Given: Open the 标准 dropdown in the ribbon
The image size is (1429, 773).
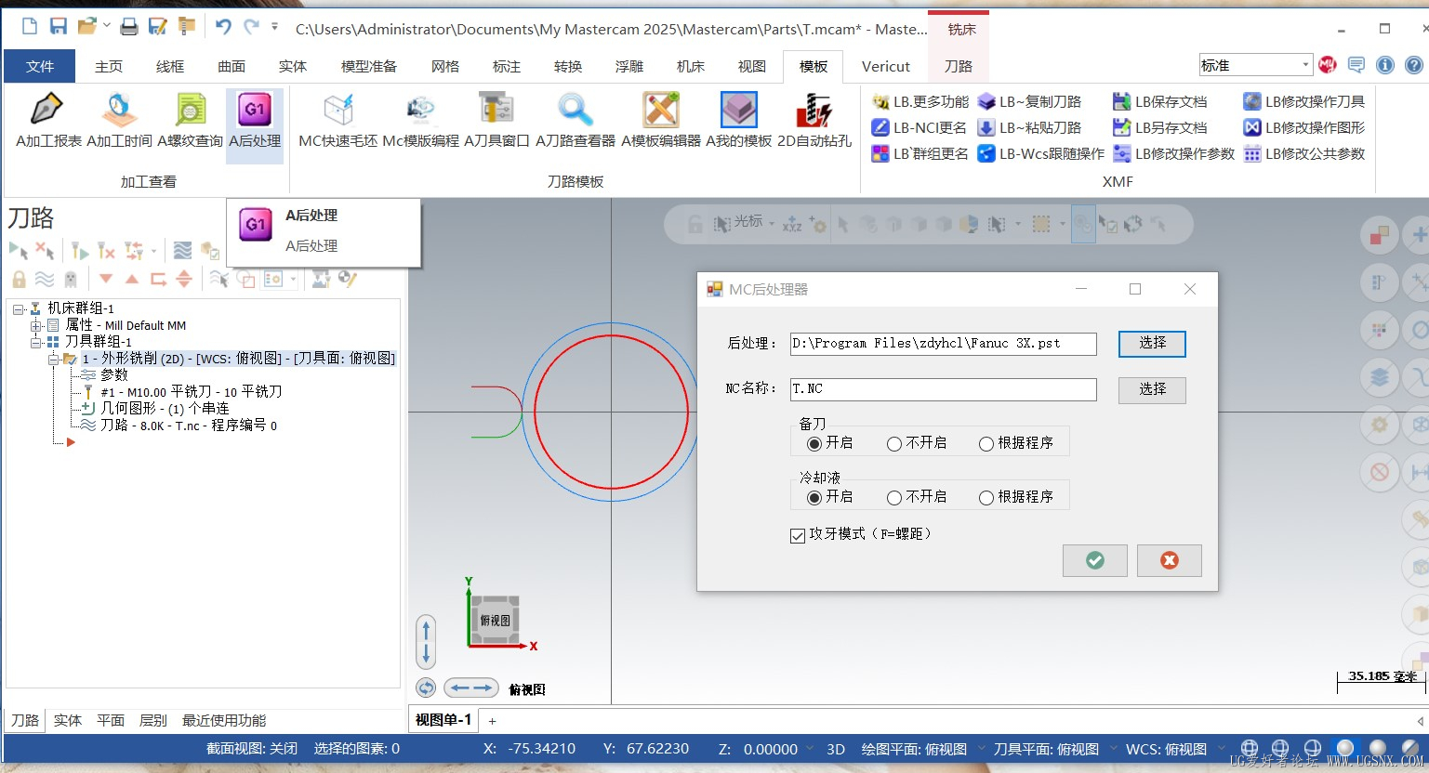Looking at the screenshot, I should click(1306, 65).
